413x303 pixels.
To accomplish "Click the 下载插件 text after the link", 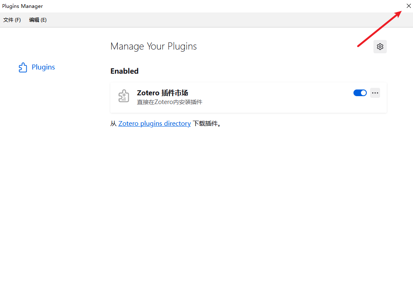I will tap(205, 124).
